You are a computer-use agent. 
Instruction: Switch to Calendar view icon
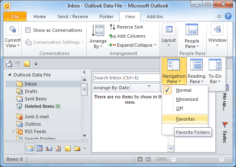[x=39, y=148]
